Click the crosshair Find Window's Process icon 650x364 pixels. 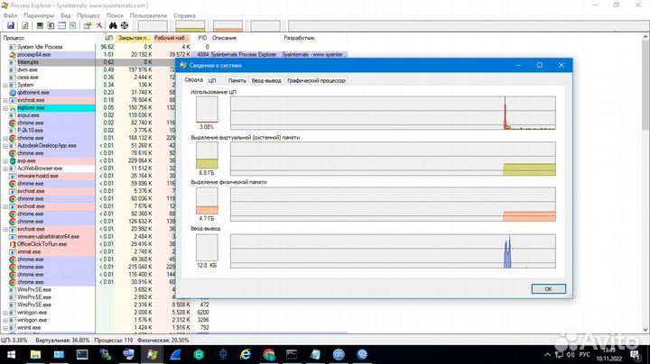click(125, 25)
